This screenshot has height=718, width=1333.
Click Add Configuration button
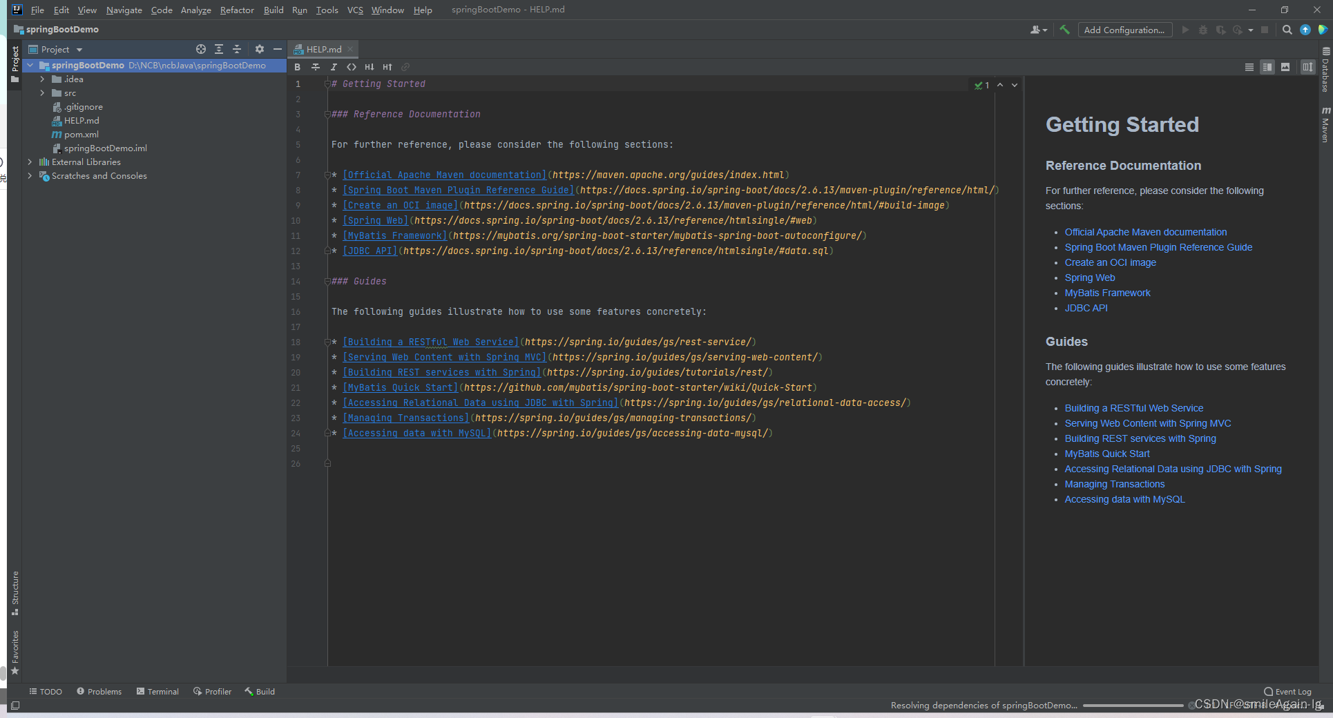(1124, 30)
